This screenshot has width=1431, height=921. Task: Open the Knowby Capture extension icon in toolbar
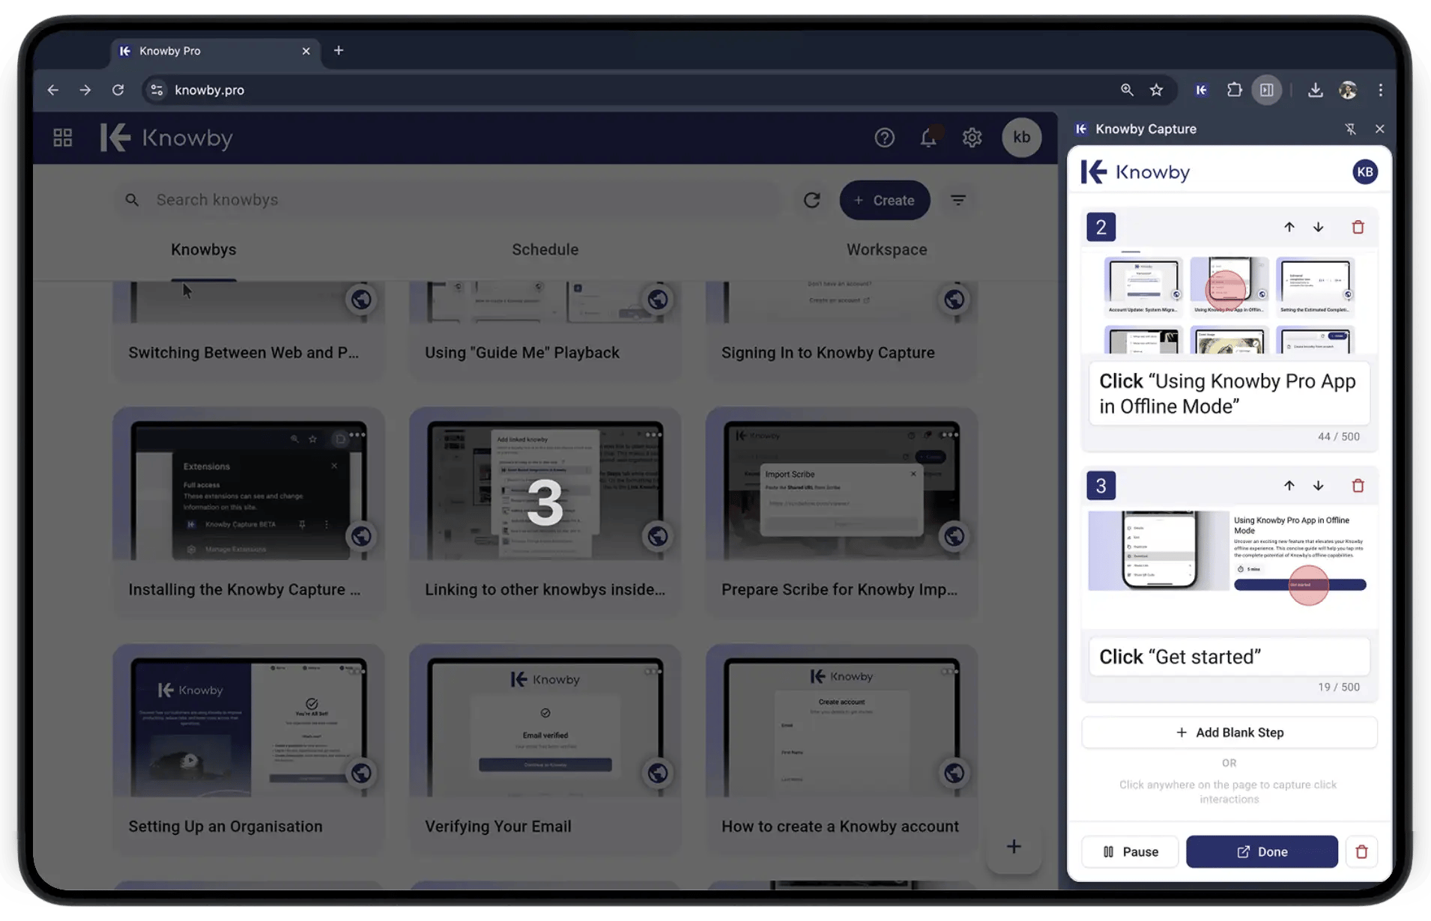(x=1202, y=90)
